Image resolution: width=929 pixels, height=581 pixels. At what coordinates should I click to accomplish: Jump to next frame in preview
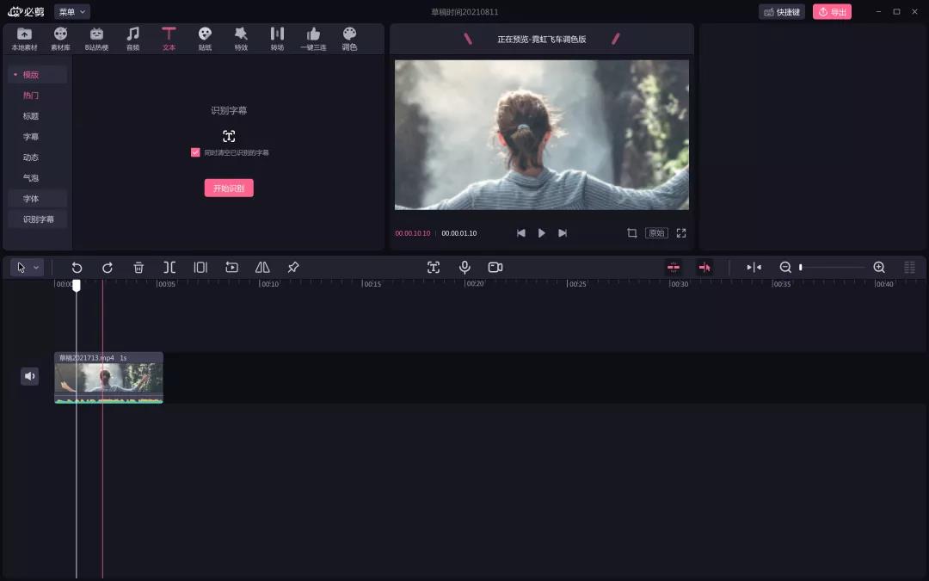click(563, 233)
